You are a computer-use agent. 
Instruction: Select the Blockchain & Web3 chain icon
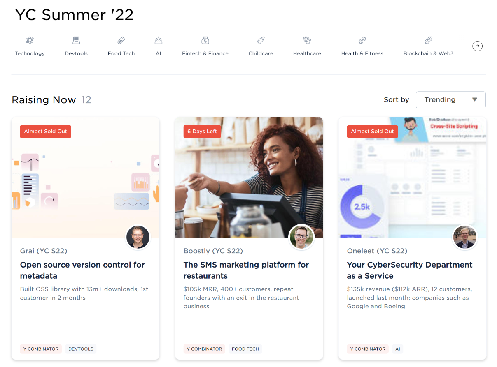pyautogui.click(x=429, y=40)
